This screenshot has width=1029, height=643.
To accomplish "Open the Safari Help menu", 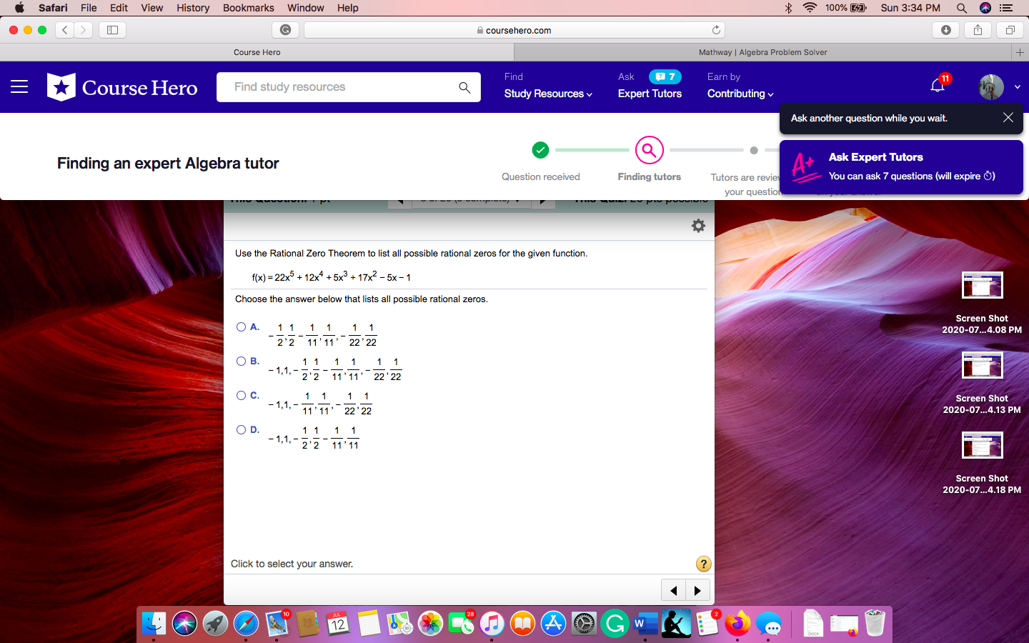I will click(x=348, y=8).
